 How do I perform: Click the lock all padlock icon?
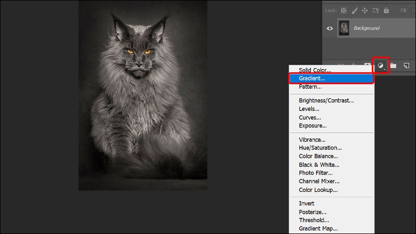(x=386, y=10)
